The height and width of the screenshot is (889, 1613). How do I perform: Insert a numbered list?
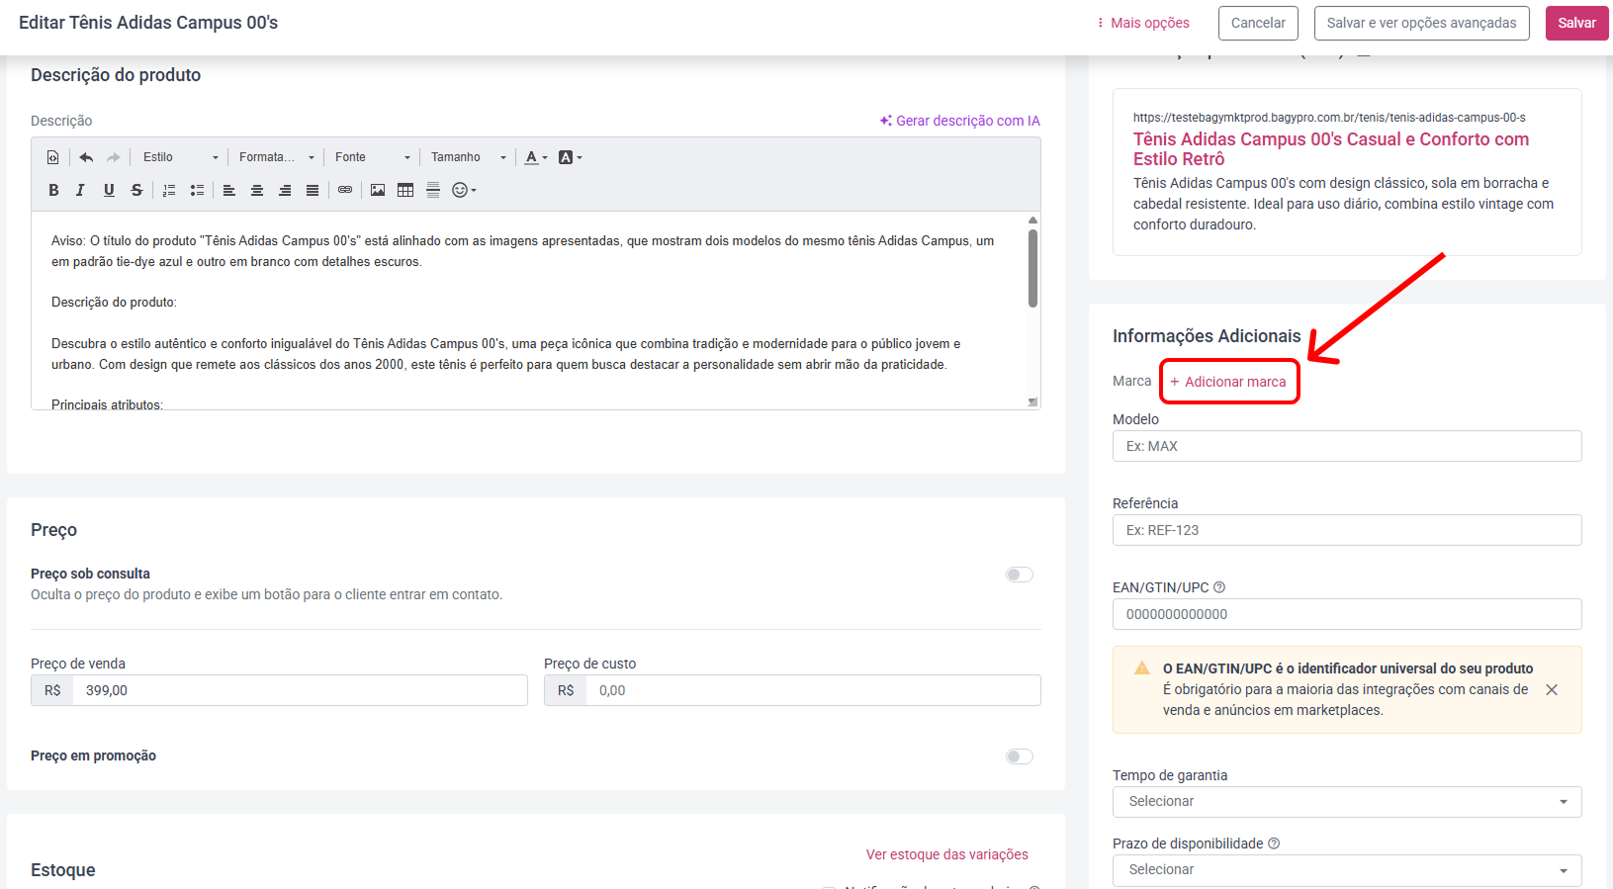[169, 190]
